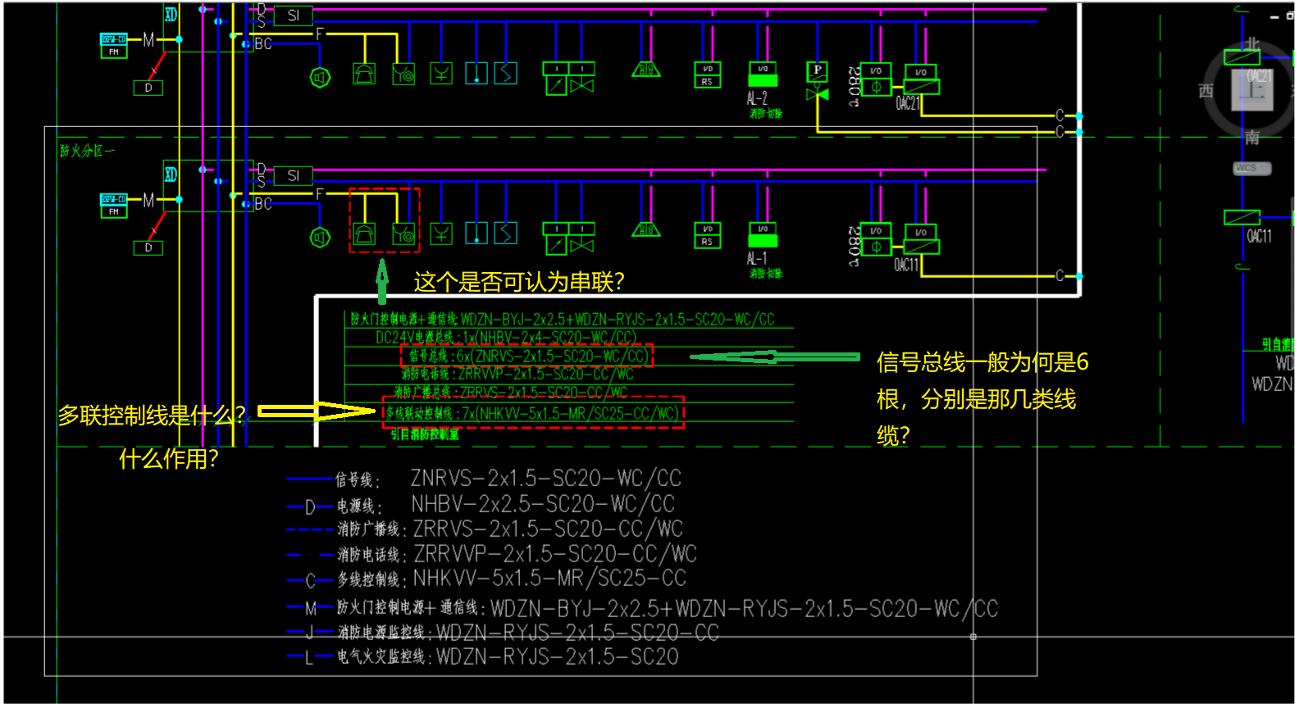Select the I/O RS module left of AL-2
This screenshot has height=704, width=1295.
(707, 75)
